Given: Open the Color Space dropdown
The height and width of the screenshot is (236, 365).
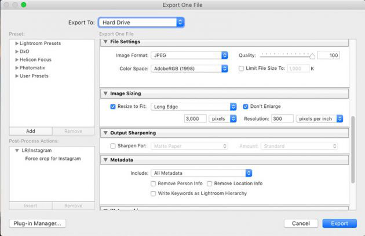Looking at the screenshot, I should 189,69.
